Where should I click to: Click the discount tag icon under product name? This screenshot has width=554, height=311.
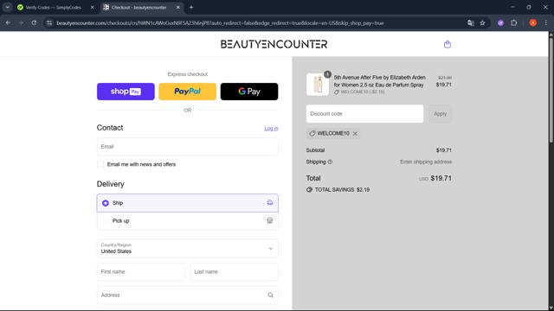tap(337, 92)
